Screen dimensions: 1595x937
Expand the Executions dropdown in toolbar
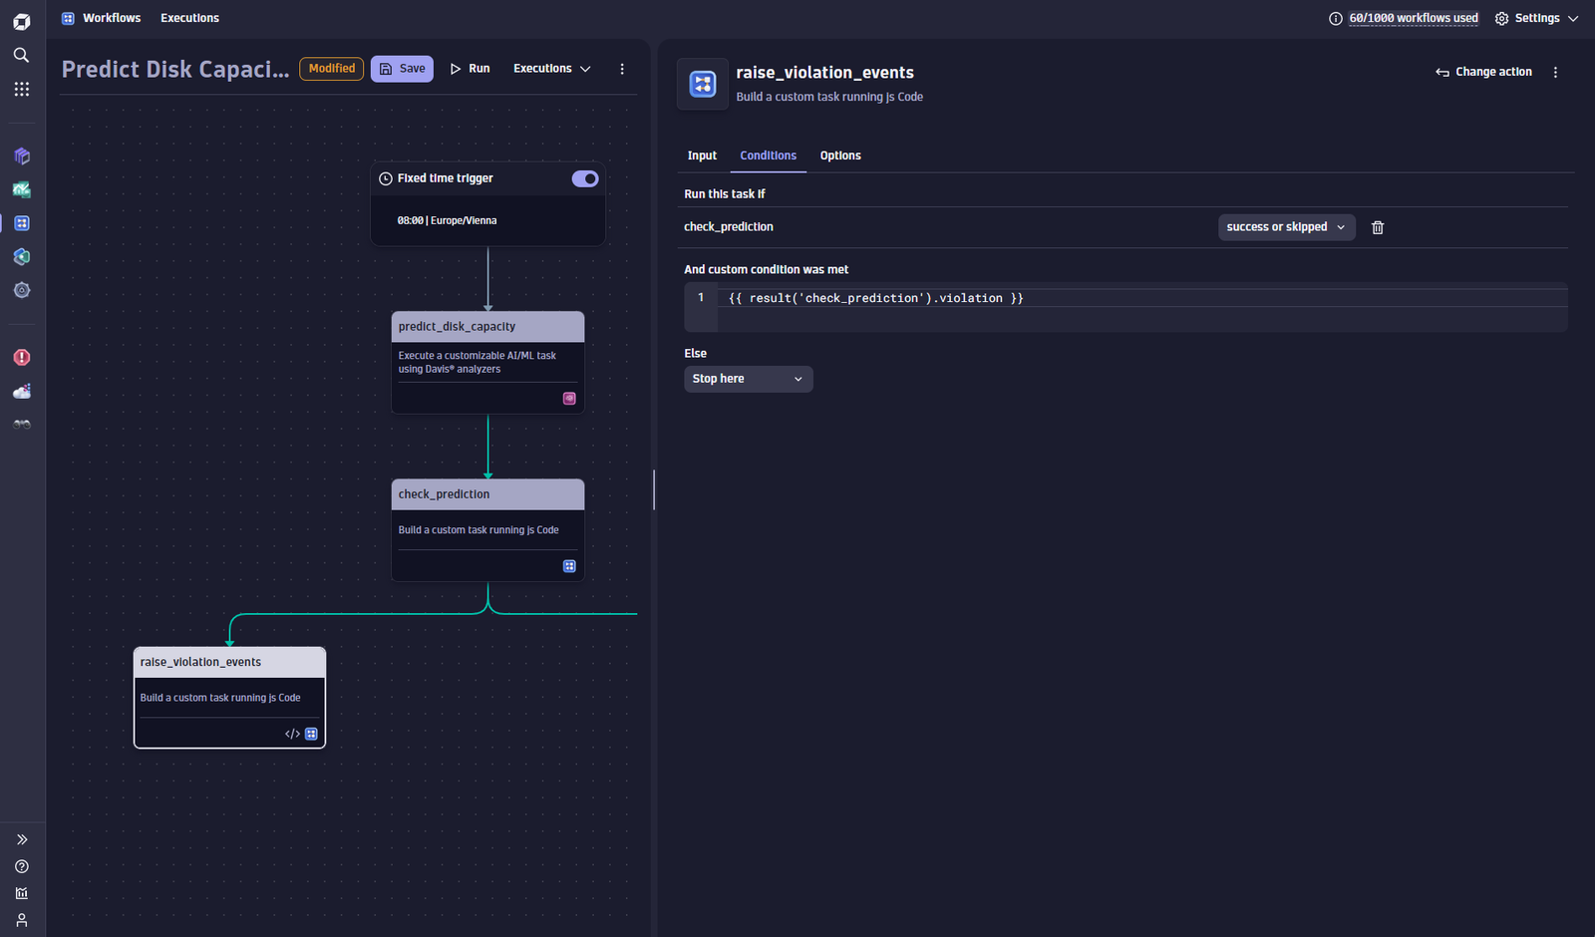pyautogui.click(x=552, y=69)
